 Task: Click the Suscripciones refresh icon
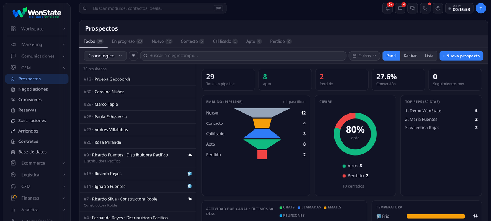click(x=13, y=120)
